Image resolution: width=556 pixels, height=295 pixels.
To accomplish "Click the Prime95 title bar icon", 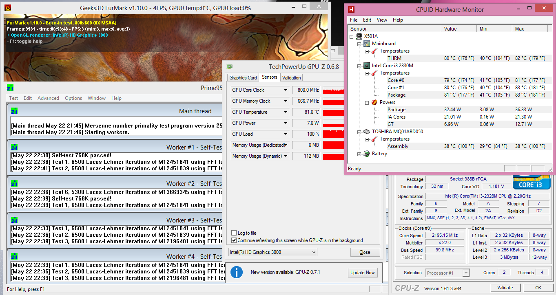I will tap(10, 88).
